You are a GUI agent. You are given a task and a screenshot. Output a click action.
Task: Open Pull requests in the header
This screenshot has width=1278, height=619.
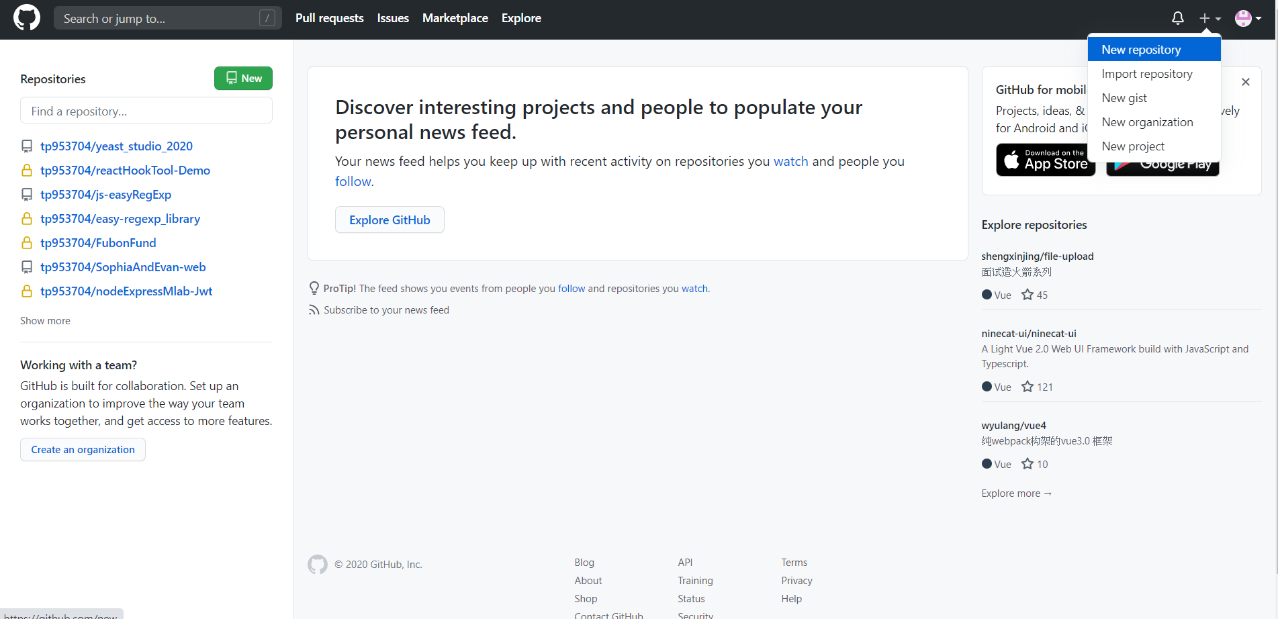(330, 18)
